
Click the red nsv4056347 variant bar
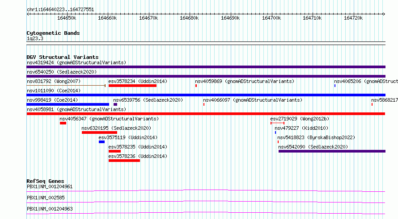point(63,123)
